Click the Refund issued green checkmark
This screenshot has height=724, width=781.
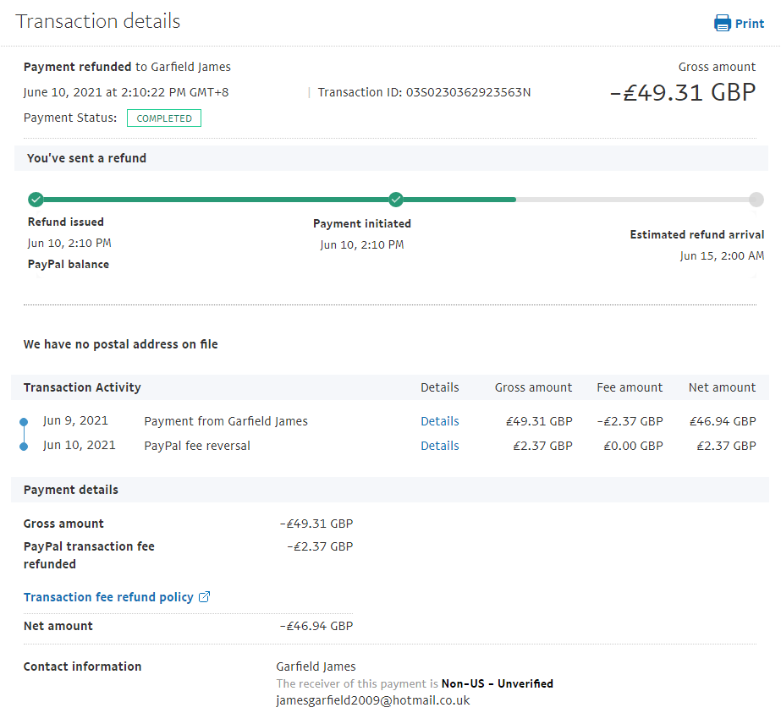point(36,200)
